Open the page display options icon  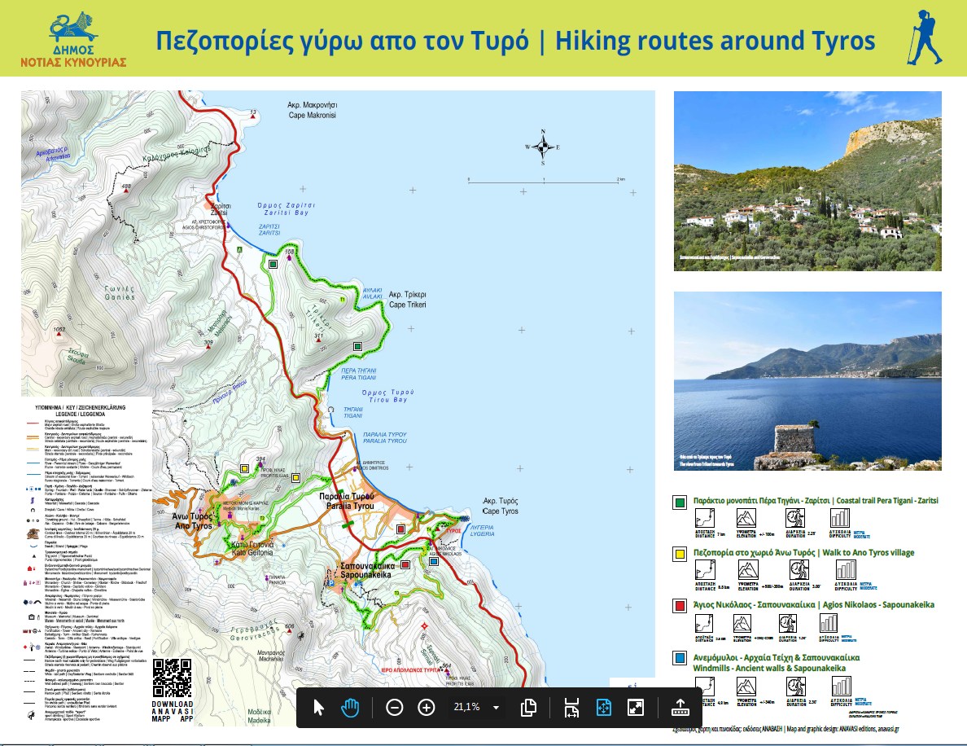pos(528,707)
